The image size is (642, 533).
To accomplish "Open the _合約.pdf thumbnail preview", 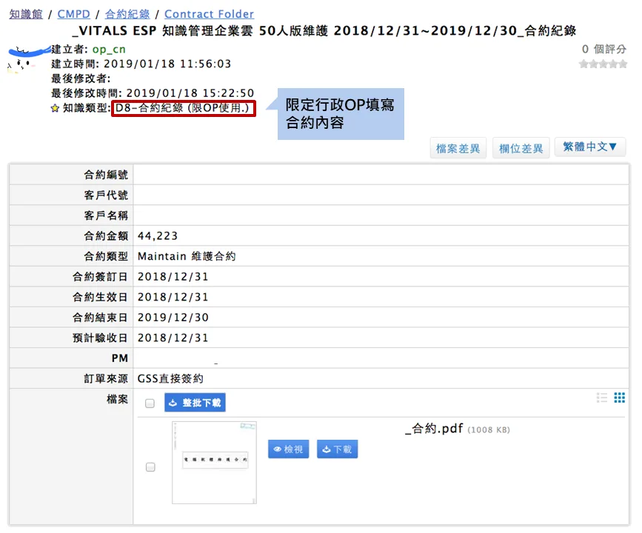I will coord(214,463).
